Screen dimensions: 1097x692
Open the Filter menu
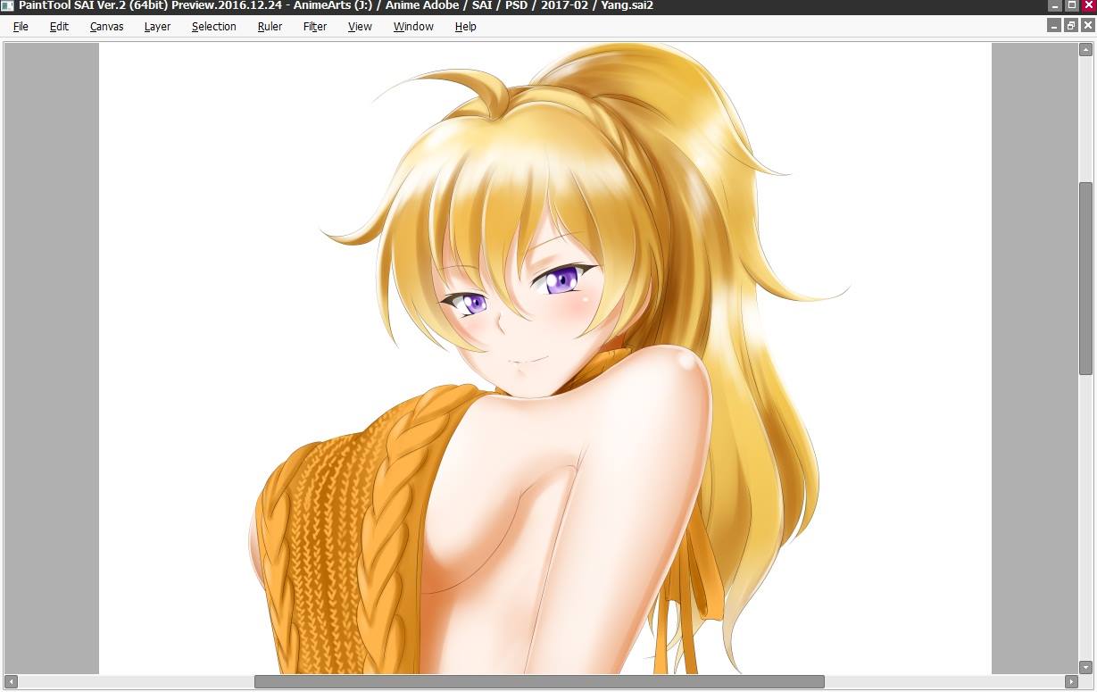point(314,27)
